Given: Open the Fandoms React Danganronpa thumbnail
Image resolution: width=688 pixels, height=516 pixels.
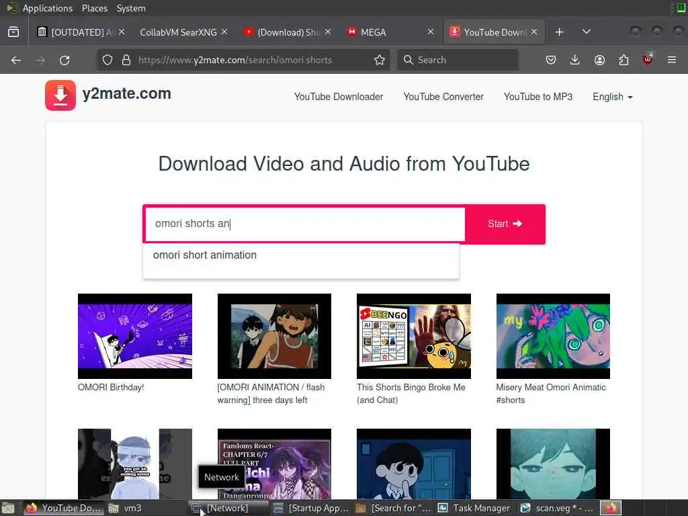Looking at the screenshot, I should tap(274, 464).
